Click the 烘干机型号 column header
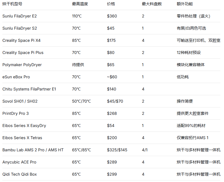The width and height of the screenshot is (224, 182). click(x=12, y=4)
